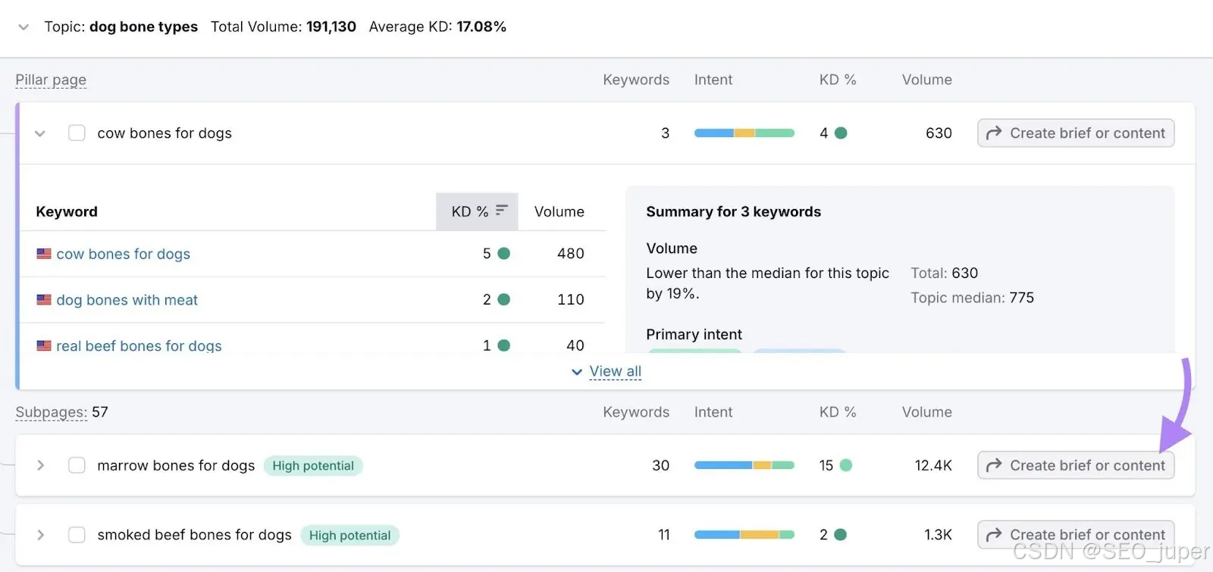Click green KD dot for smoked beef bones
Viewport: 1213px width, 572px height.
point(840,535)
